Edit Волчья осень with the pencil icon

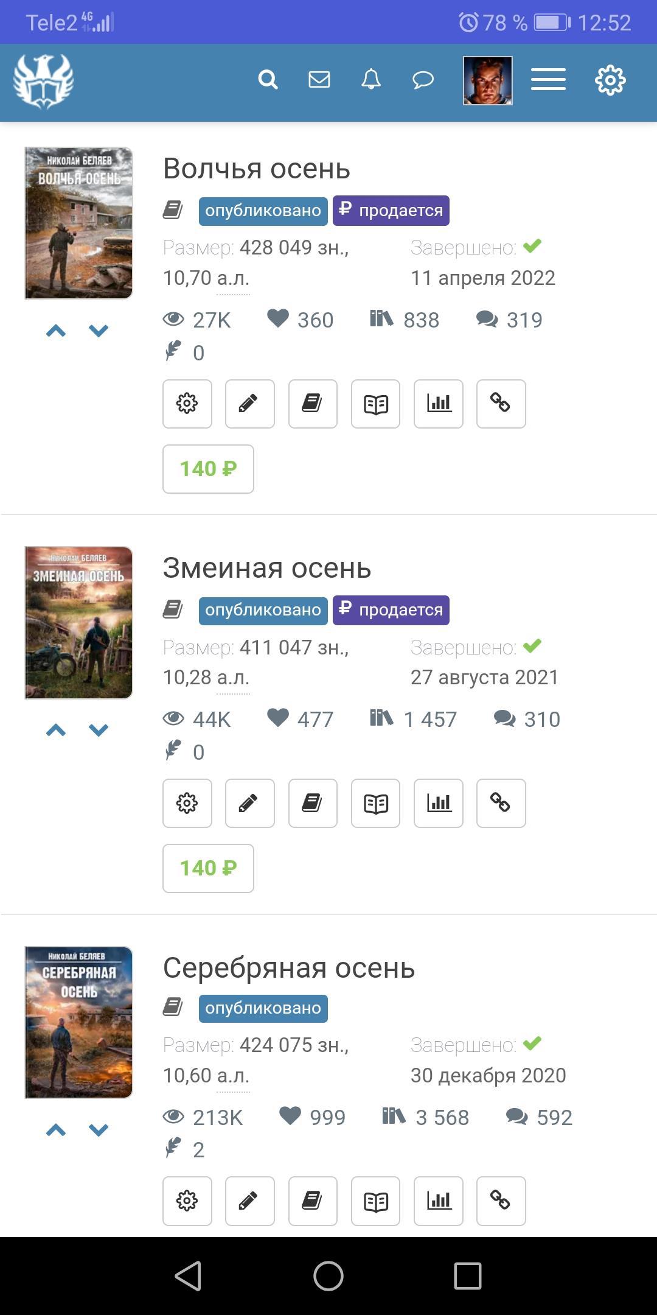[250, 404]
